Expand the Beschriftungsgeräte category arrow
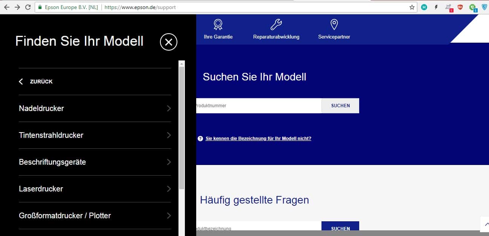The width and height of the screenshot is (489, 236). click(x=169, y=162)
